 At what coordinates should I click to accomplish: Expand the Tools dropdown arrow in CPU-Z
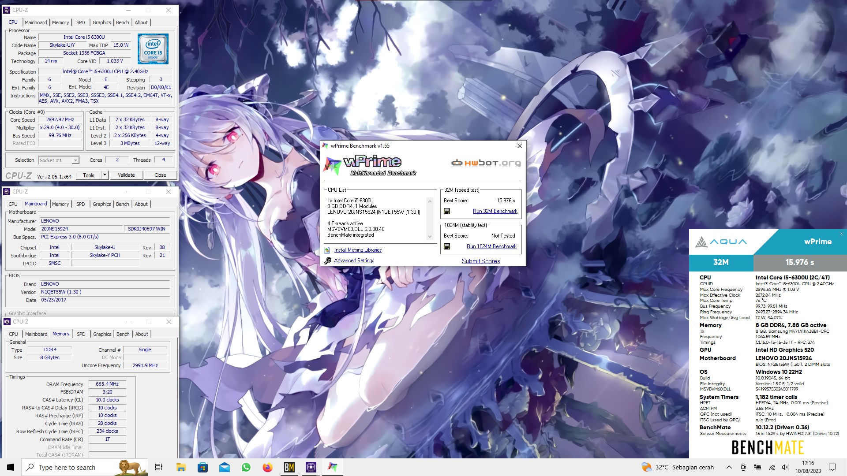(105, 175)
